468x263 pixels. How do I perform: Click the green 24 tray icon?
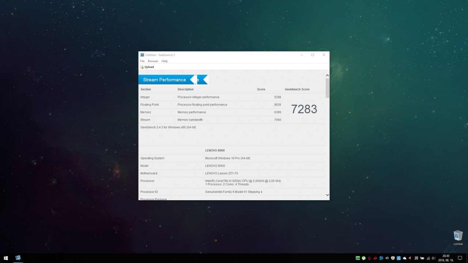tap(358, 258)
